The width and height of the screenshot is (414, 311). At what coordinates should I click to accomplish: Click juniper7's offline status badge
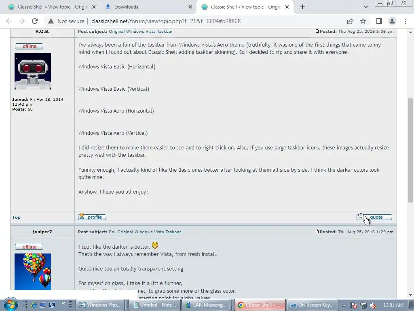click(29, 247)
